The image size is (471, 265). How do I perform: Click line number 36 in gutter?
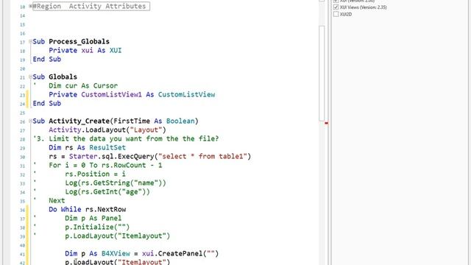point(23,210)
